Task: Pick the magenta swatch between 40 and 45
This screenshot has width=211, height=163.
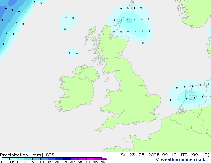Action: [x=90, y=159]
